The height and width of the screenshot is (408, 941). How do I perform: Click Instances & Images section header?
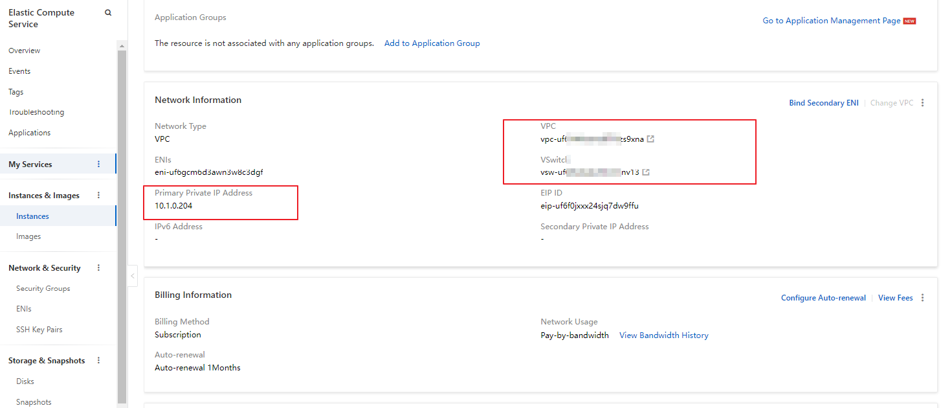44,196
